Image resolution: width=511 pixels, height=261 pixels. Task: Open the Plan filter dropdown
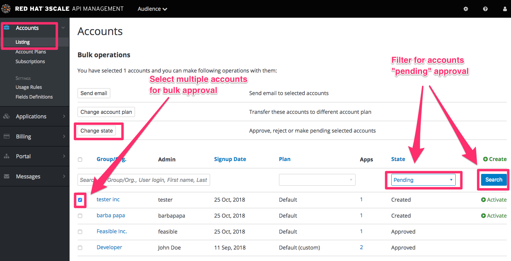(x=317, y=180)
